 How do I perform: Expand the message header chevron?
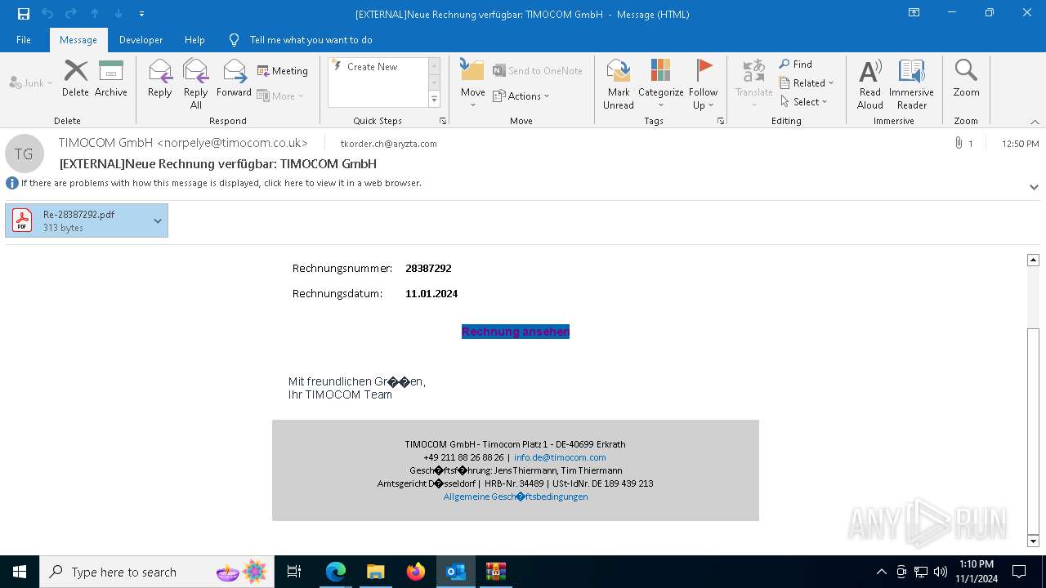click(1034, 187)
